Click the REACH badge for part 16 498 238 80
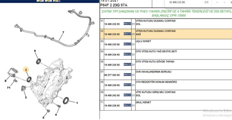 coord(127,105)
